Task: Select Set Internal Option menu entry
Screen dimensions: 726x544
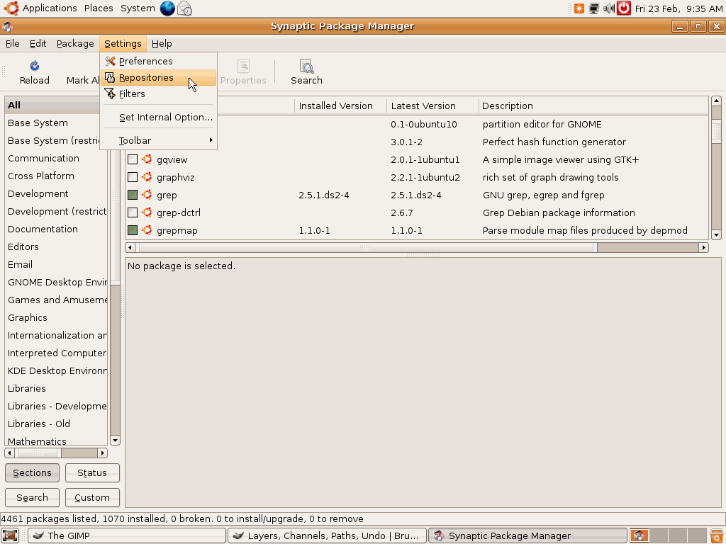Action: 158,117
